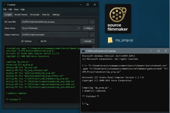Click the cmd.exe window title icon
Image resolution: width=170 pixels, height=113 pixels.
pyautogui.click(x=83, y=51)
